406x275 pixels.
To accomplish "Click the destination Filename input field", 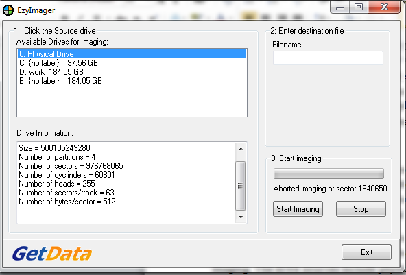I will click(328, 58).
